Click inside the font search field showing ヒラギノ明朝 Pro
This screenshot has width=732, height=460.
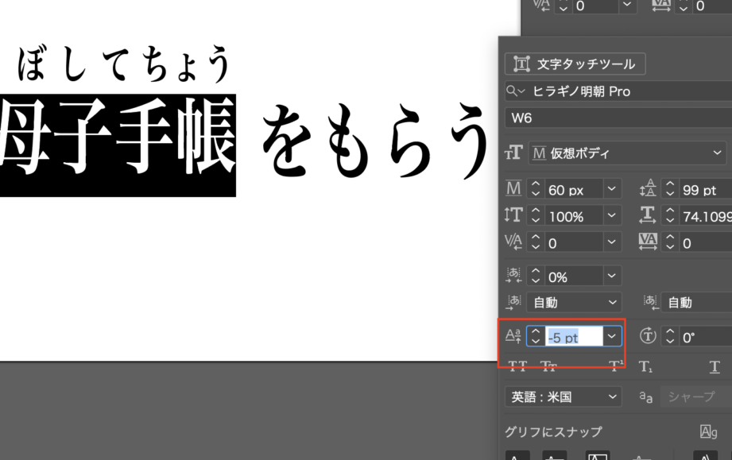(620, 91)
